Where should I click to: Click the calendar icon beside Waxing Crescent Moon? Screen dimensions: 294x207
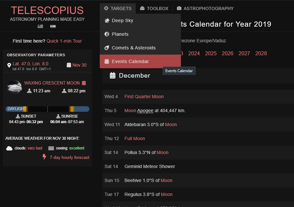tap(84, 83)
